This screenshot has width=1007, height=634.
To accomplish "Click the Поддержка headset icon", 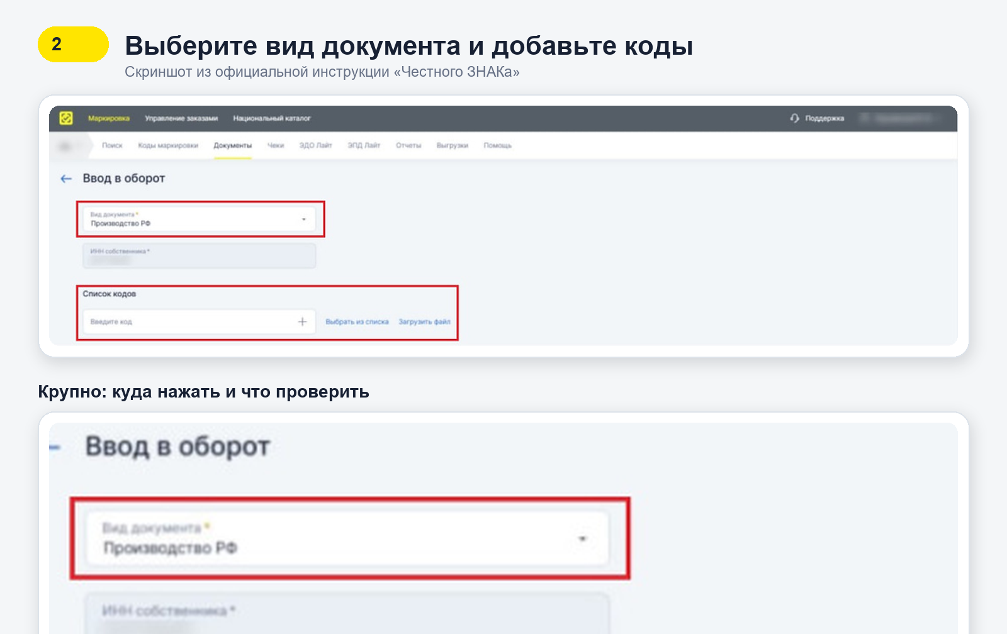I will pos(795,118).
